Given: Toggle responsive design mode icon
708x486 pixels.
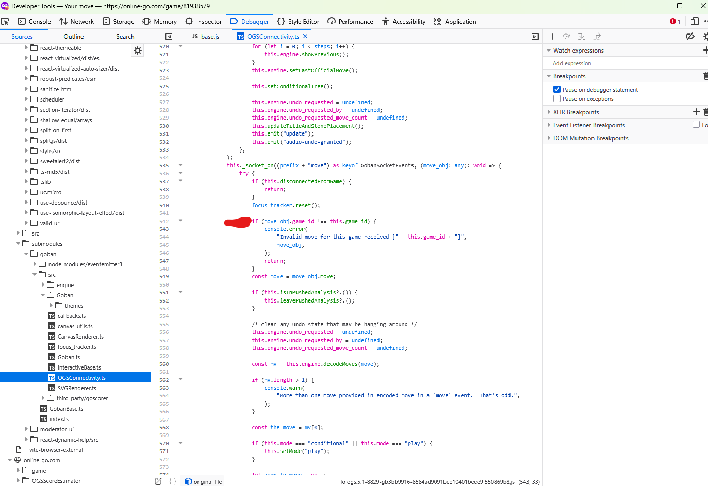Looking at the screenshot, I should pos(695,21).
